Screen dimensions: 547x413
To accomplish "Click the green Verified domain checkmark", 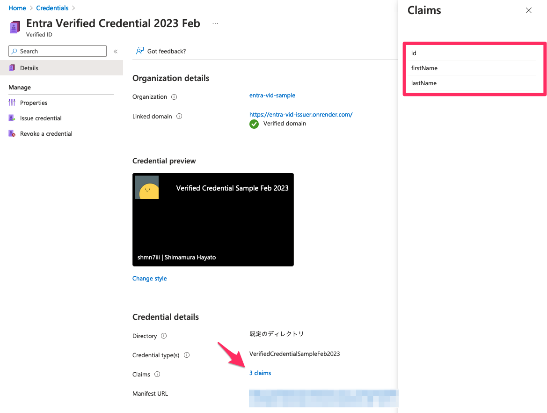I will coord(254,124).
